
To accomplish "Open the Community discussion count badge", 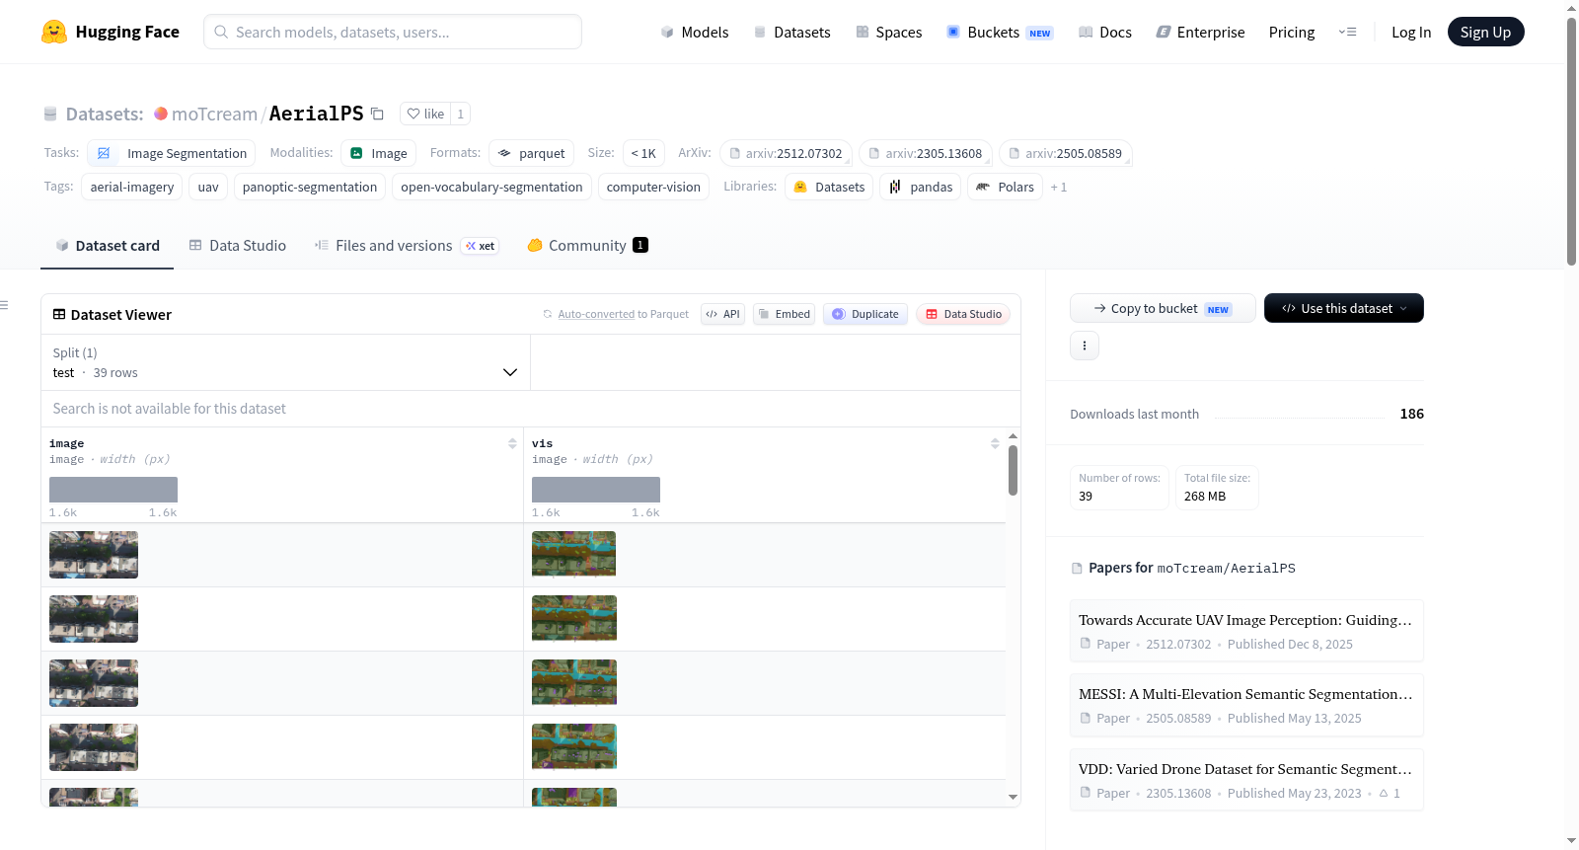I will coord(640,245).
